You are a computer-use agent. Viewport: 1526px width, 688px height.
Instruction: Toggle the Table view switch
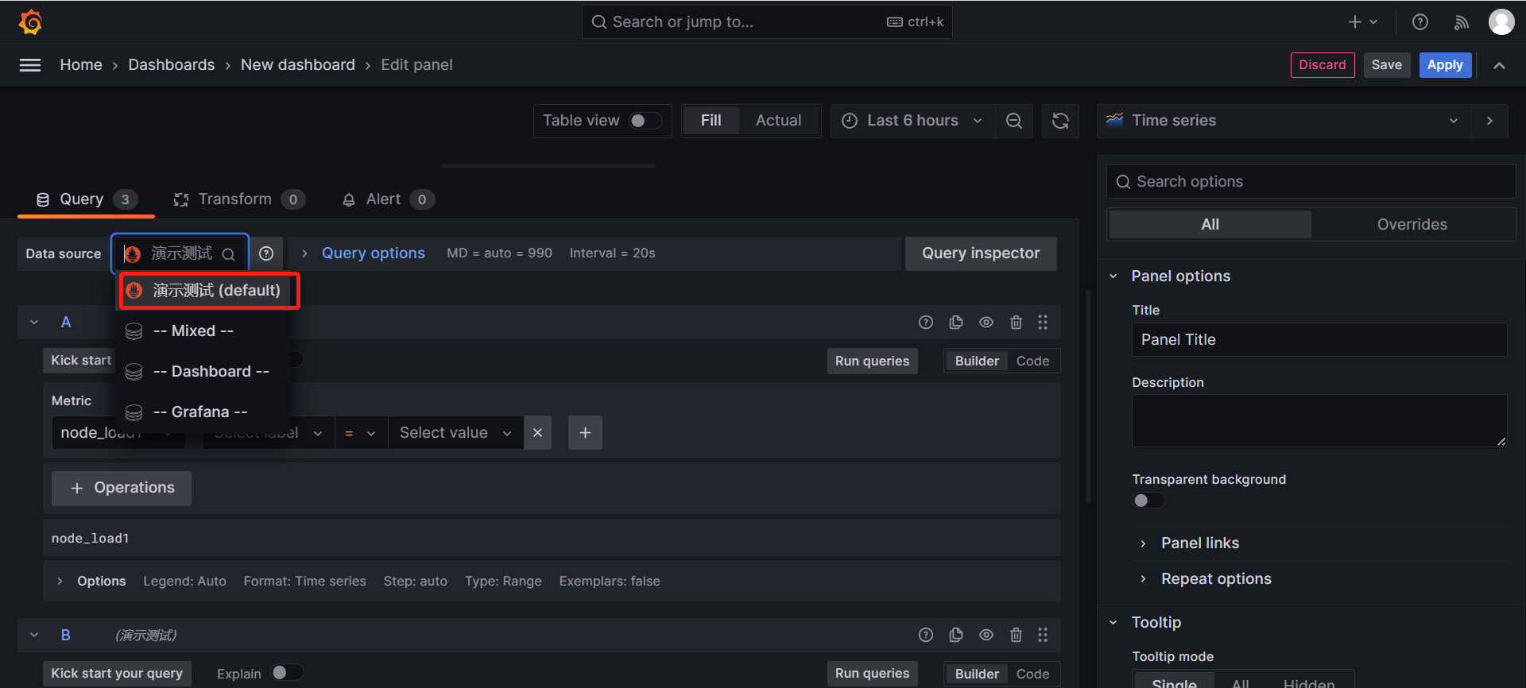click(645, 121)
